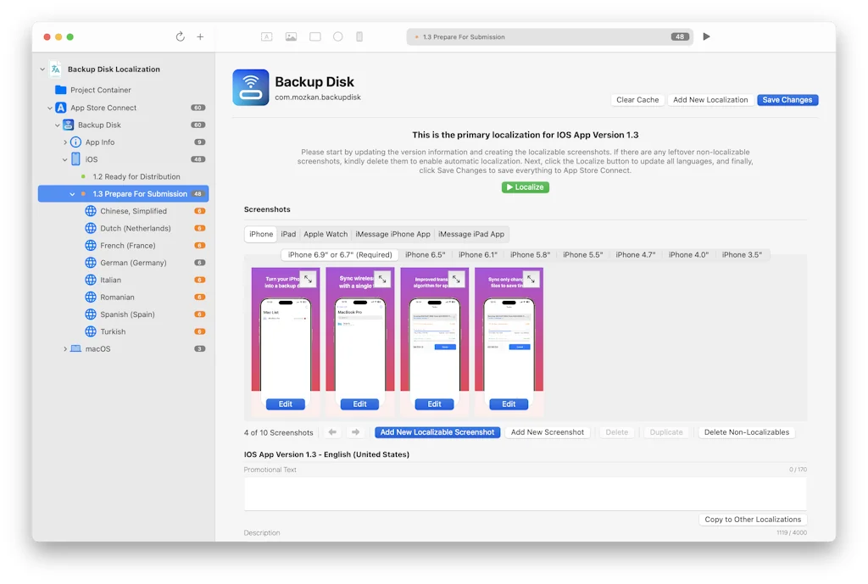Select the text element icon in the toolbar
The height and width of the screenshot is (584, 868).
tap(267, 36)
